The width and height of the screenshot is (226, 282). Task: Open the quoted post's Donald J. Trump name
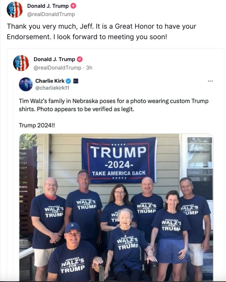tap(54, 59)
